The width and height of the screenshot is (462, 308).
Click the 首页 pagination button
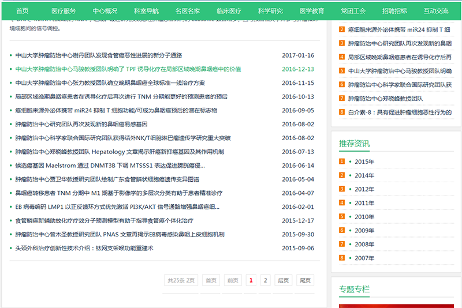pyautogui.click(x=211, y=280)
